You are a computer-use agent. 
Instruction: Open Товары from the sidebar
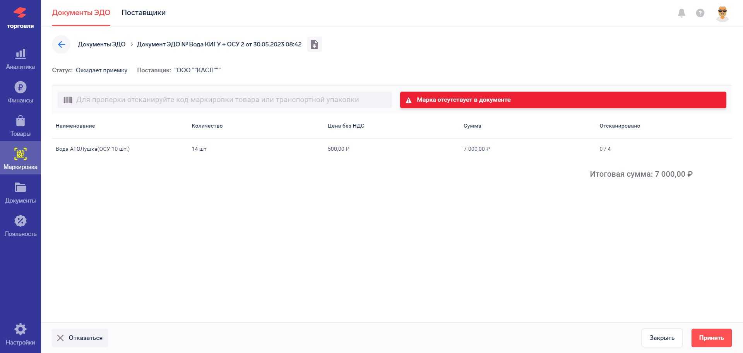[x=20, y=126]
